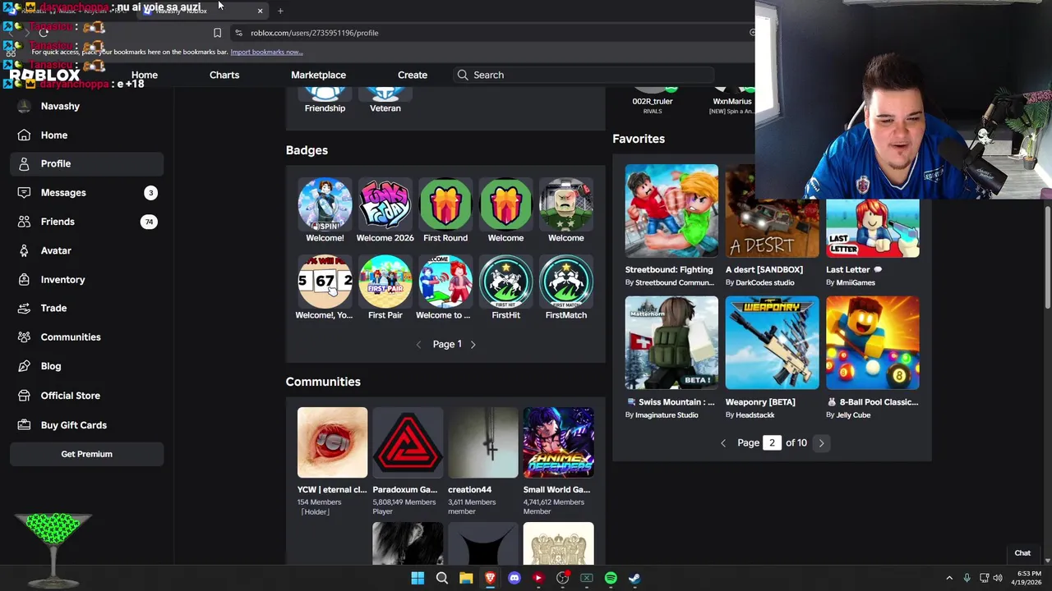Screen dimensions: 1052x591
Task: Open the Chat panel
Action: [1022, 553]
